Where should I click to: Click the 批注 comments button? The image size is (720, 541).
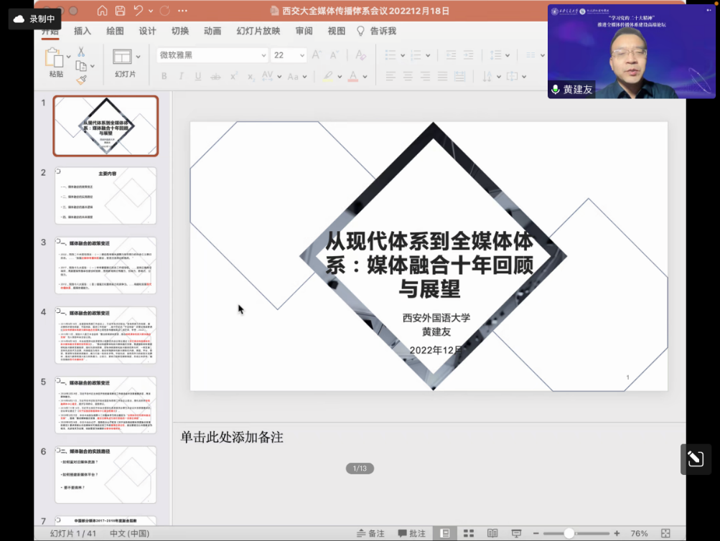pos(411,533)
